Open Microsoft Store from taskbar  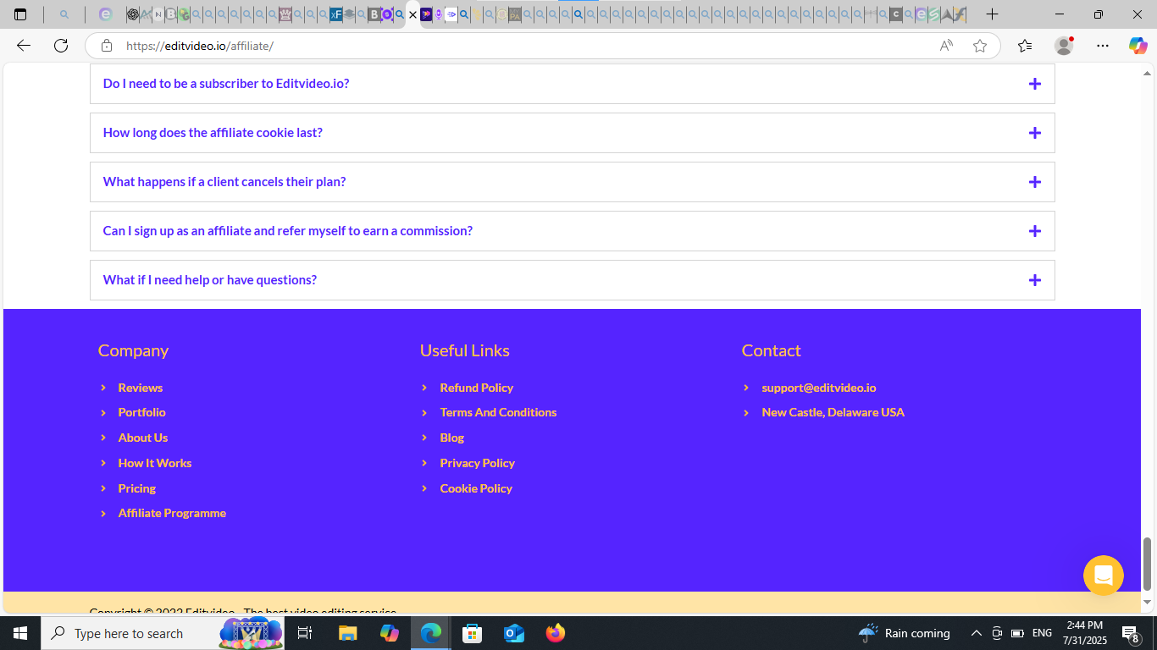(x=473, y=633)
